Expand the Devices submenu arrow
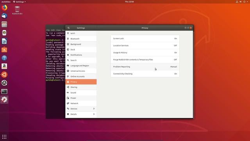 coord(94,109)
